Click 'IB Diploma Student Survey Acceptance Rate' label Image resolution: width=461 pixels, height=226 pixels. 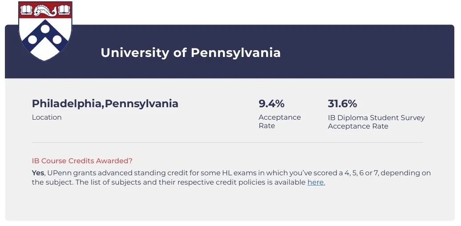coord(376,122)
